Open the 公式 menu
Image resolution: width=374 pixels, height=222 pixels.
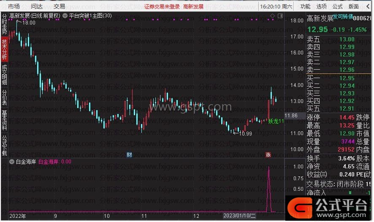(338, 6)
